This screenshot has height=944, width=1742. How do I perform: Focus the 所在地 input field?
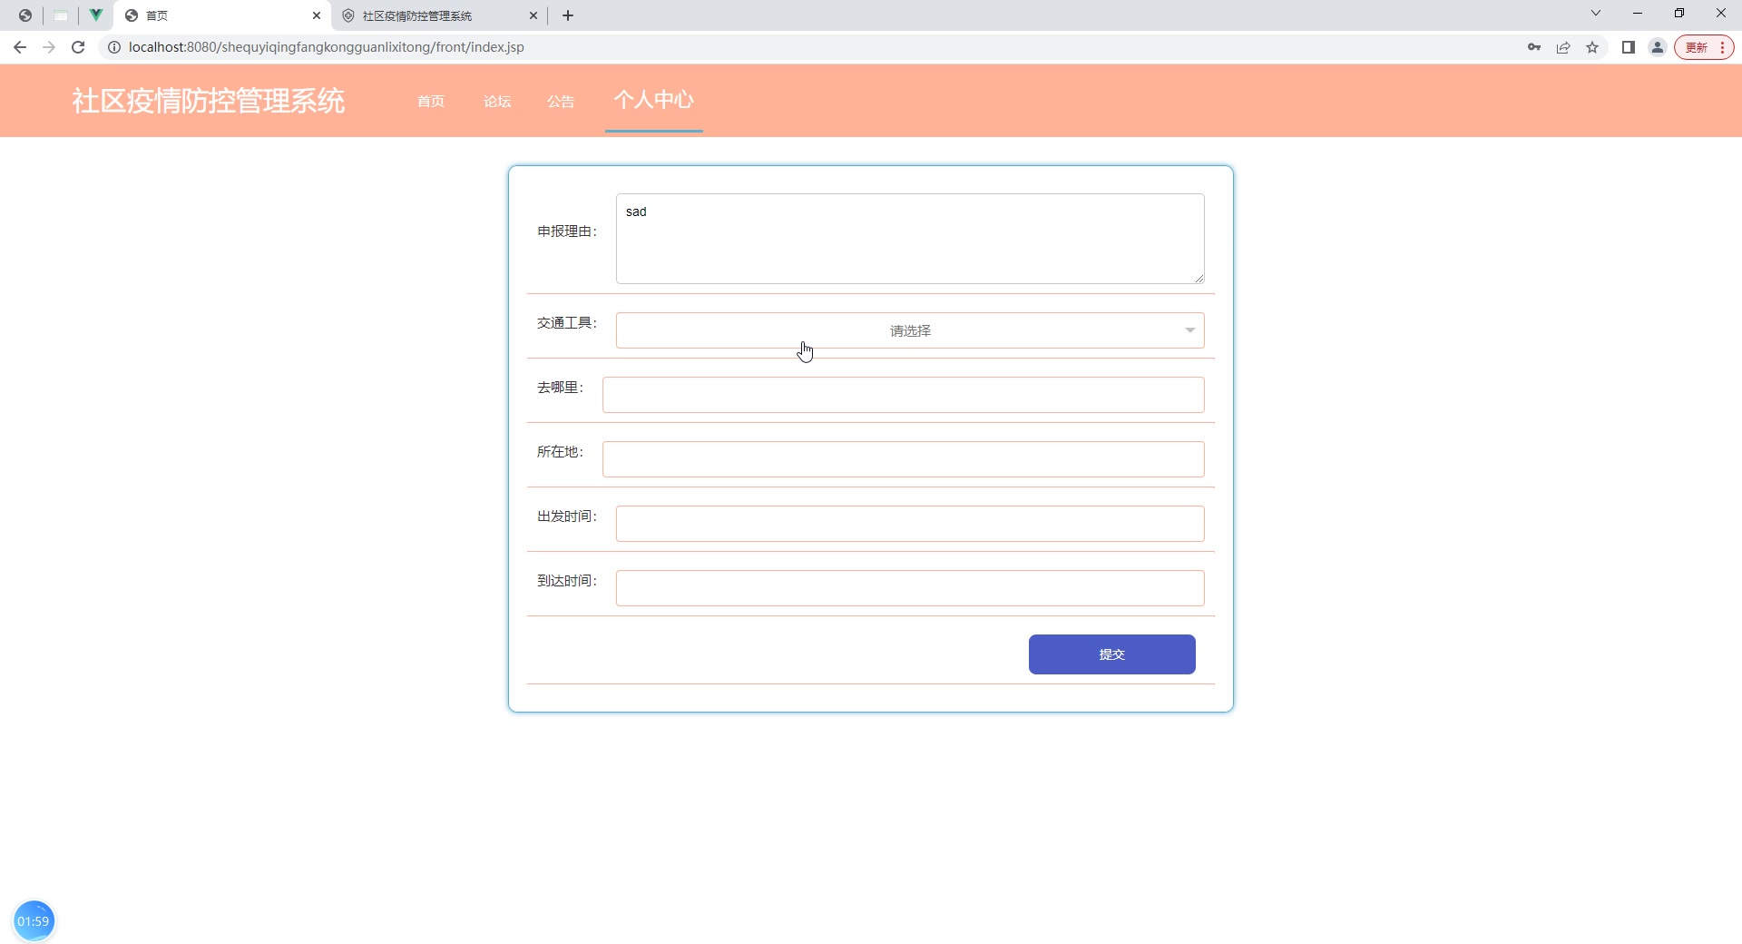click(x=904, y=459)
